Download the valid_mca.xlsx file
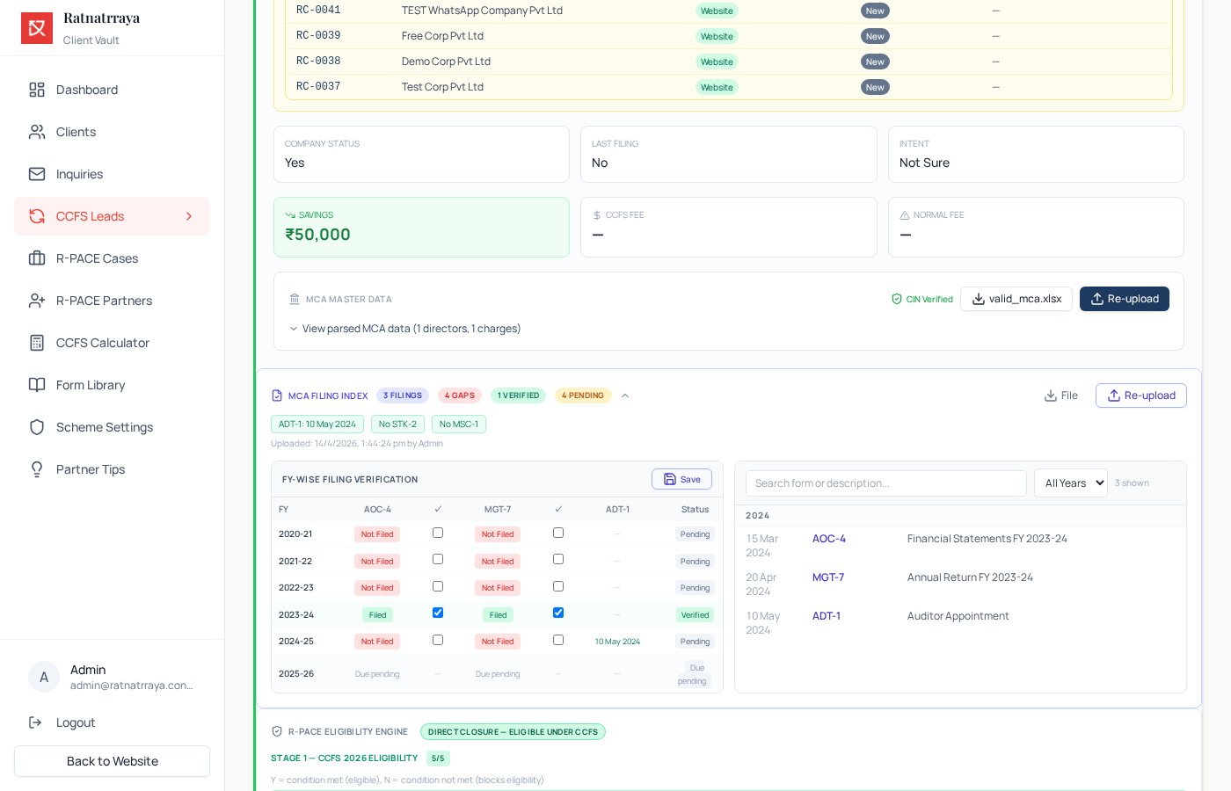The height and width of the screenshot is (791, 1231). [x=1016, y=299]
